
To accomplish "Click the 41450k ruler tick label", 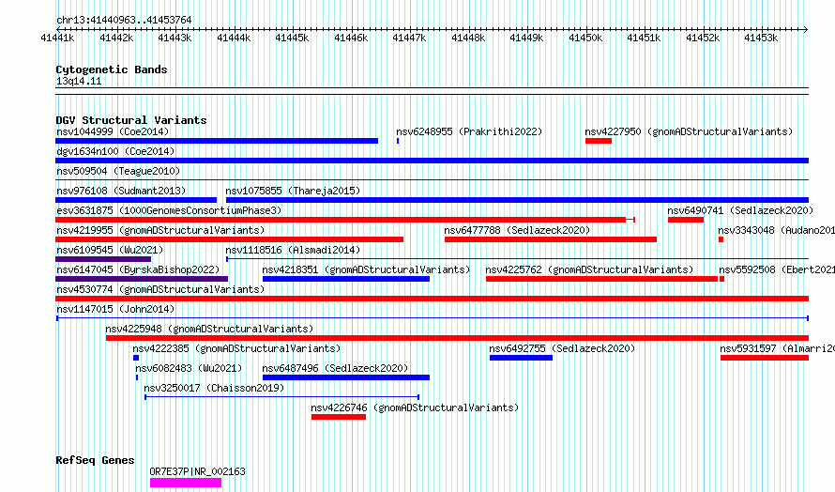I will pyautogui.click(x=585, y=38).
